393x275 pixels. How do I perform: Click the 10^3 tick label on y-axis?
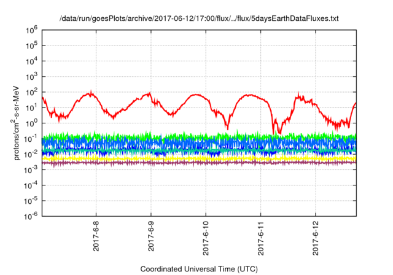[32, 76]
